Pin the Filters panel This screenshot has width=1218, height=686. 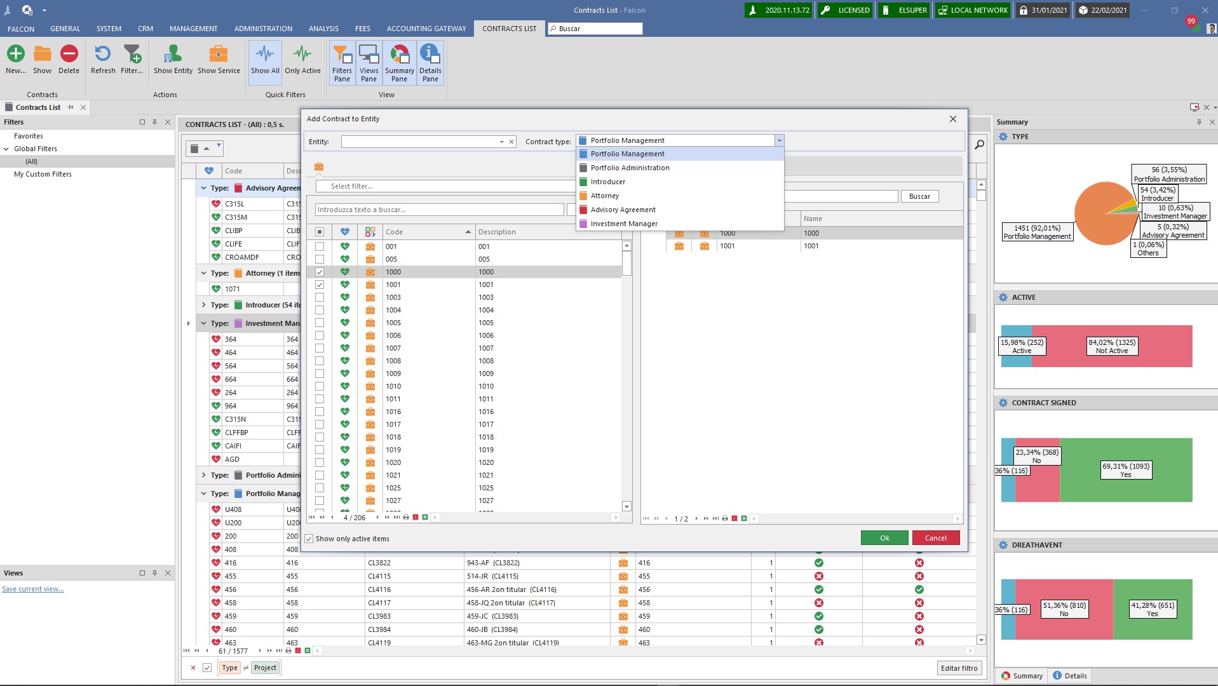coord(154,122)
